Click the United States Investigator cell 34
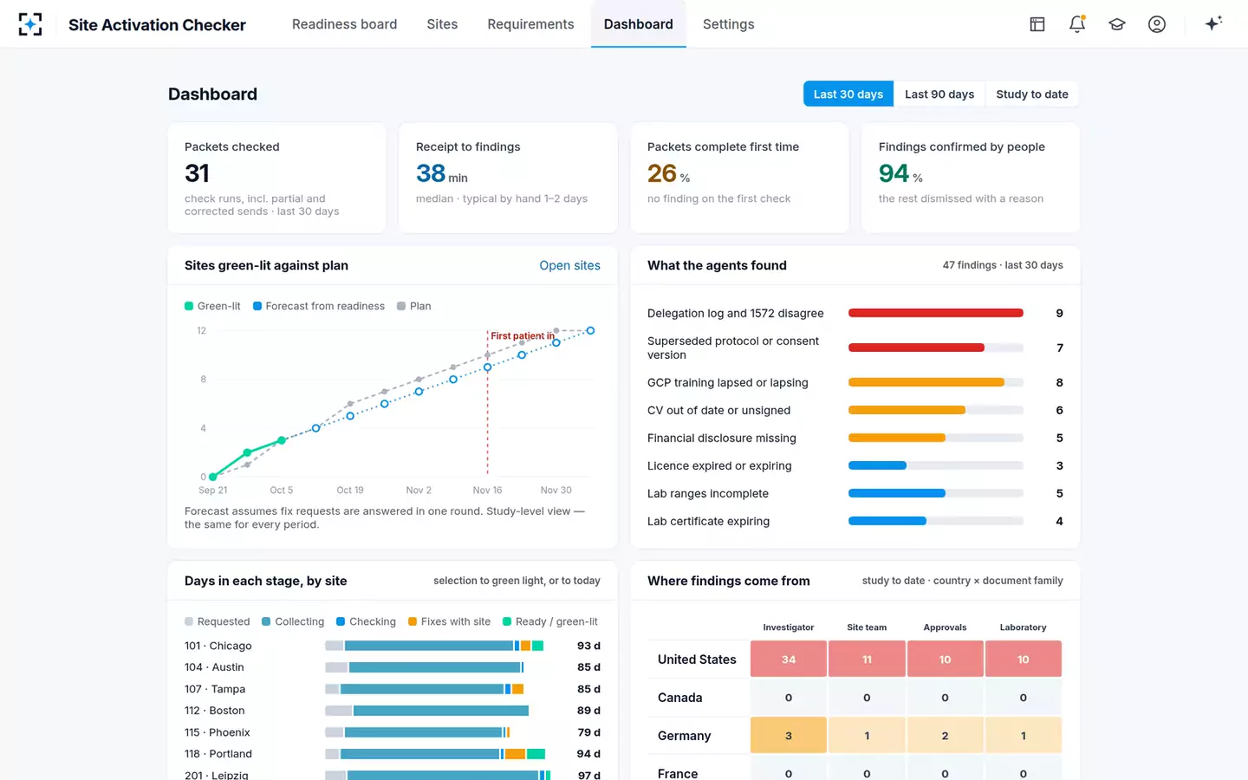The image size is (1248, 780). point(789,660)
